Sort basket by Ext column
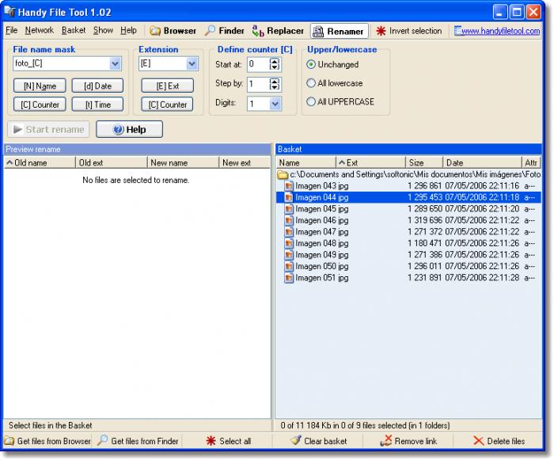The width and height of the screenshot is (554, 460). (370, 162)
